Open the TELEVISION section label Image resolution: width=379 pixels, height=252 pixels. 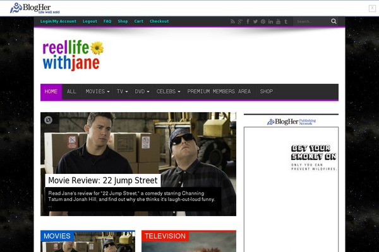point(165,236)
